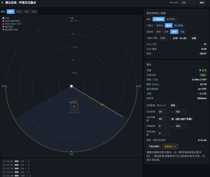
Task: Edit motion distance minimum value 50
Action: 163,112
